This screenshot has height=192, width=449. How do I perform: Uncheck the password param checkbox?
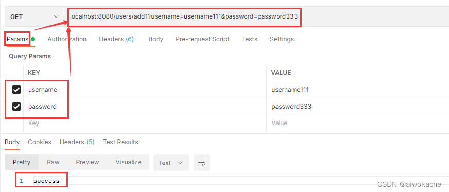(x=16, y=107)
